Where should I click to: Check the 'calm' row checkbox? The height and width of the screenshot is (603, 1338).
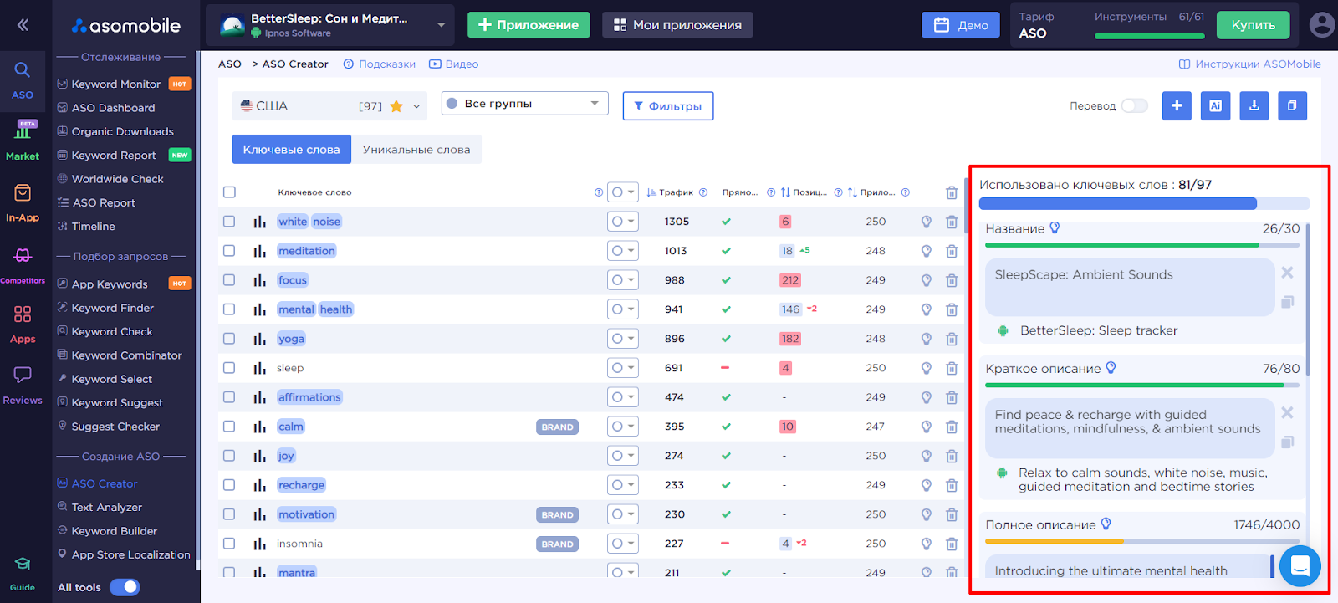(x=229, y=427)
